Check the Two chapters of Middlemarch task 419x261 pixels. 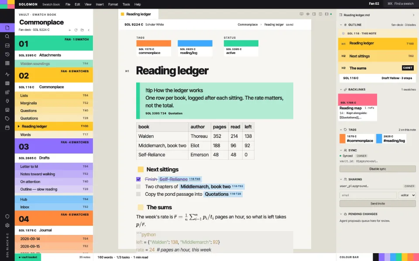pyautogui.click(x=138, y=187)
